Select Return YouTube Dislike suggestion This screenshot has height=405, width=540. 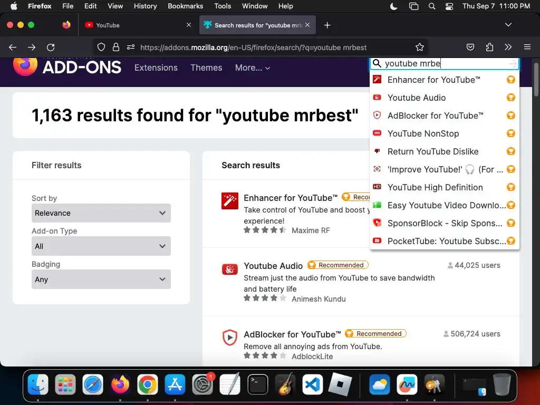click(x=444, y=151)
